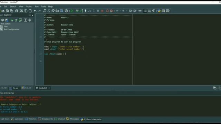Click the Browse Forward arrow icon
Viewport: 221px width, 124px height.
tap(123, 11)
